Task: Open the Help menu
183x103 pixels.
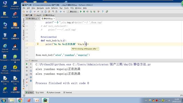Action: pos(85,8)
